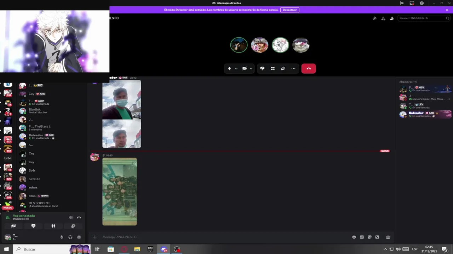Mute microphone in the call controls bar

[229, 68]
